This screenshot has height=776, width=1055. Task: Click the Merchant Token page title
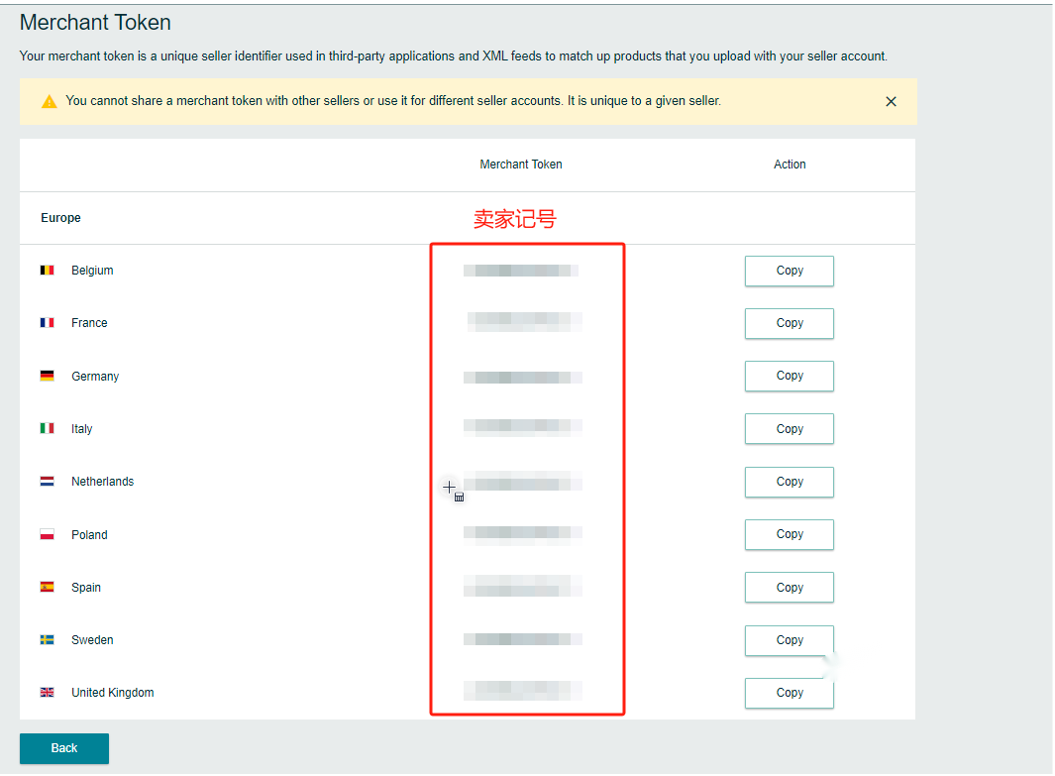(x=95, y=22)
